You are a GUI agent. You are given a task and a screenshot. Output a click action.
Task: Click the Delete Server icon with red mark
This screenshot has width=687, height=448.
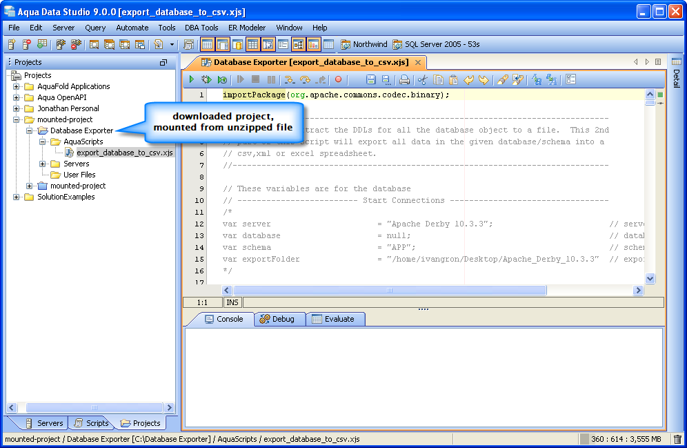click(x=27, y=44)
